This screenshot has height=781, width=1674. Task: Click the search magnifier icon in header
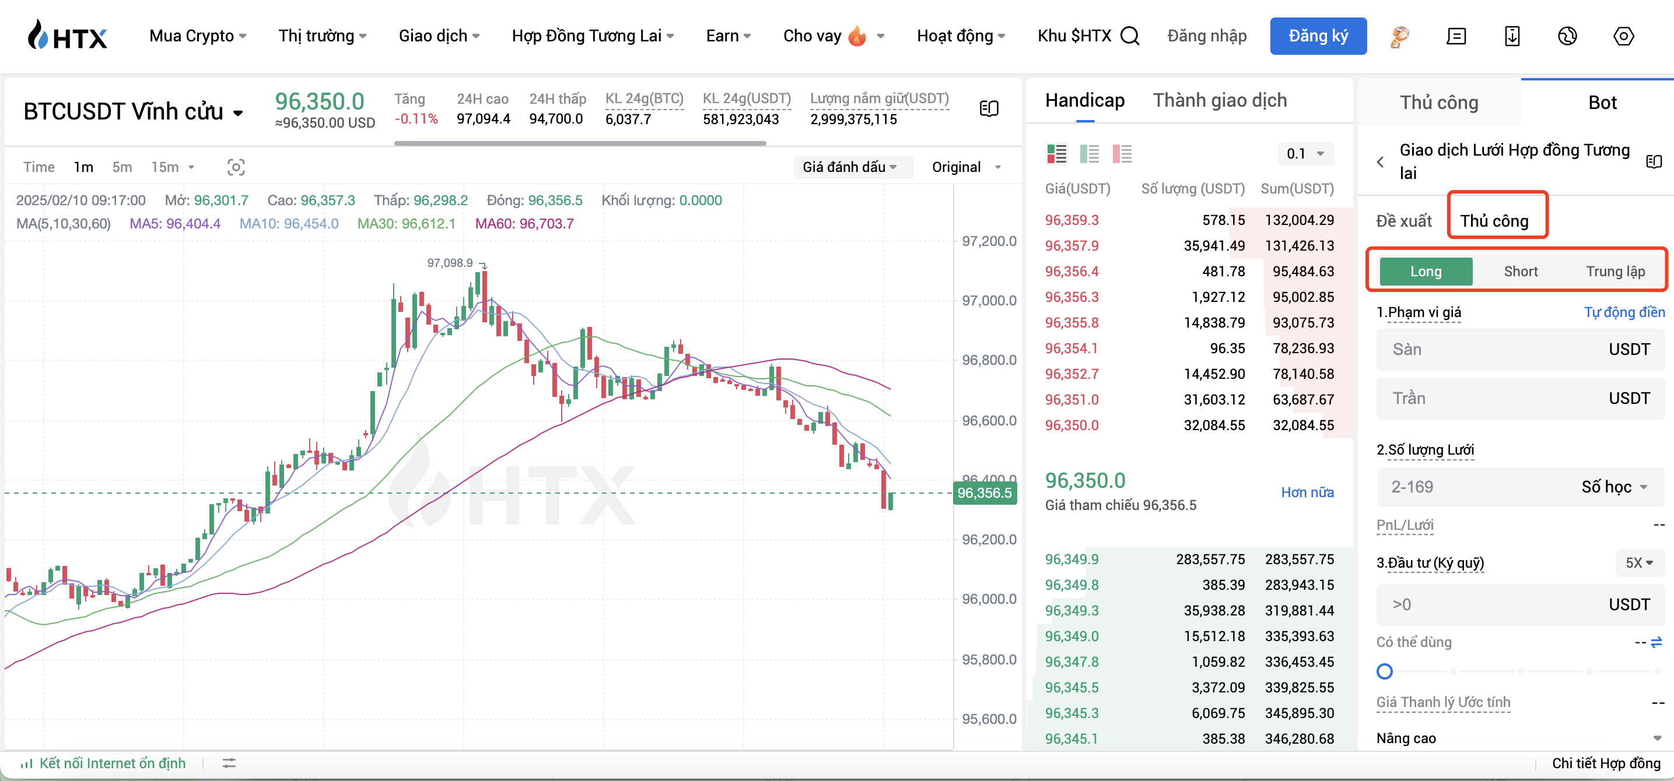click(1130, 36)
